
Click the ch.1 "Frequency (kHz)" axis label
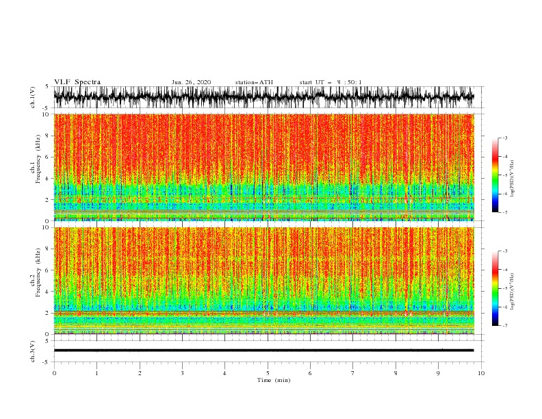[x=38, y=160]
